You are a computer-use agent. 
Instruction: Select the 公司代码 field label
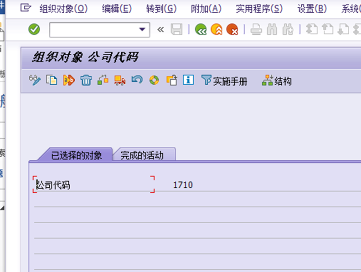pyautogui.click(x=53, y=185)
